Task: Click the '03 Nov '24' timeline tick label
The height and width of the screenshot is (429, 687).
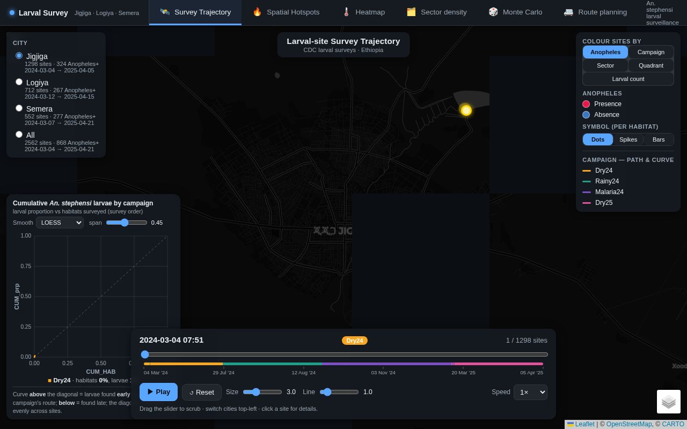Action: pyautogui.click(x=383, y=373)
